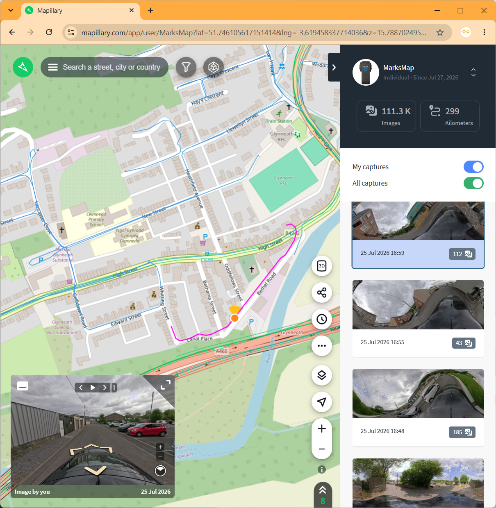496x508 pixels.
Task: Click the MarksMap profile avatar
Action: [x=366, y=73]
